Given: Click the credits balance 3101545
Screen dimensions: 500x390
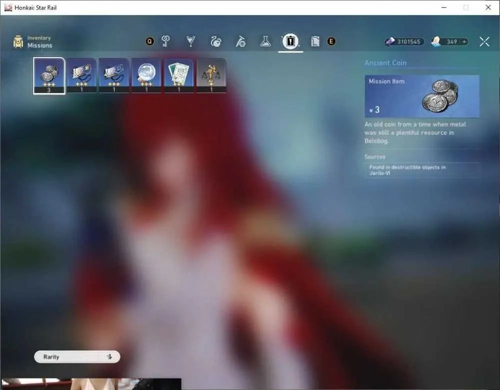Looking at the screenshot, I should pos(408,42).
